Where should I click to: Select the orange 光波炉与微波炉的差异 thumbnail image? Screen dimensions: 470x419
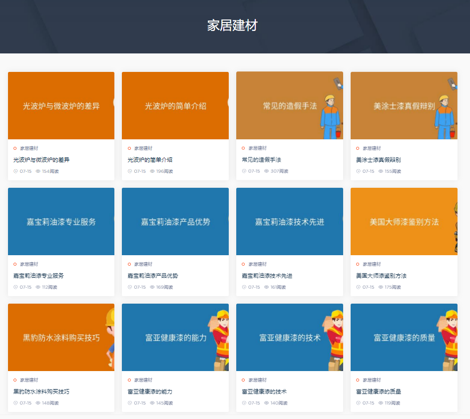(x=61, y=105)
